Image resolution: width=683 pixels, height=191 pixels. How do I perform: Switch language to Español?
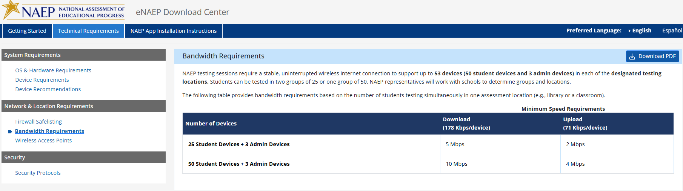coord(672,31)
